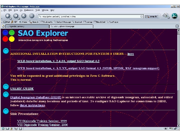
Task: Open Navigator from the status bar component icon
Action: (3, 129)
